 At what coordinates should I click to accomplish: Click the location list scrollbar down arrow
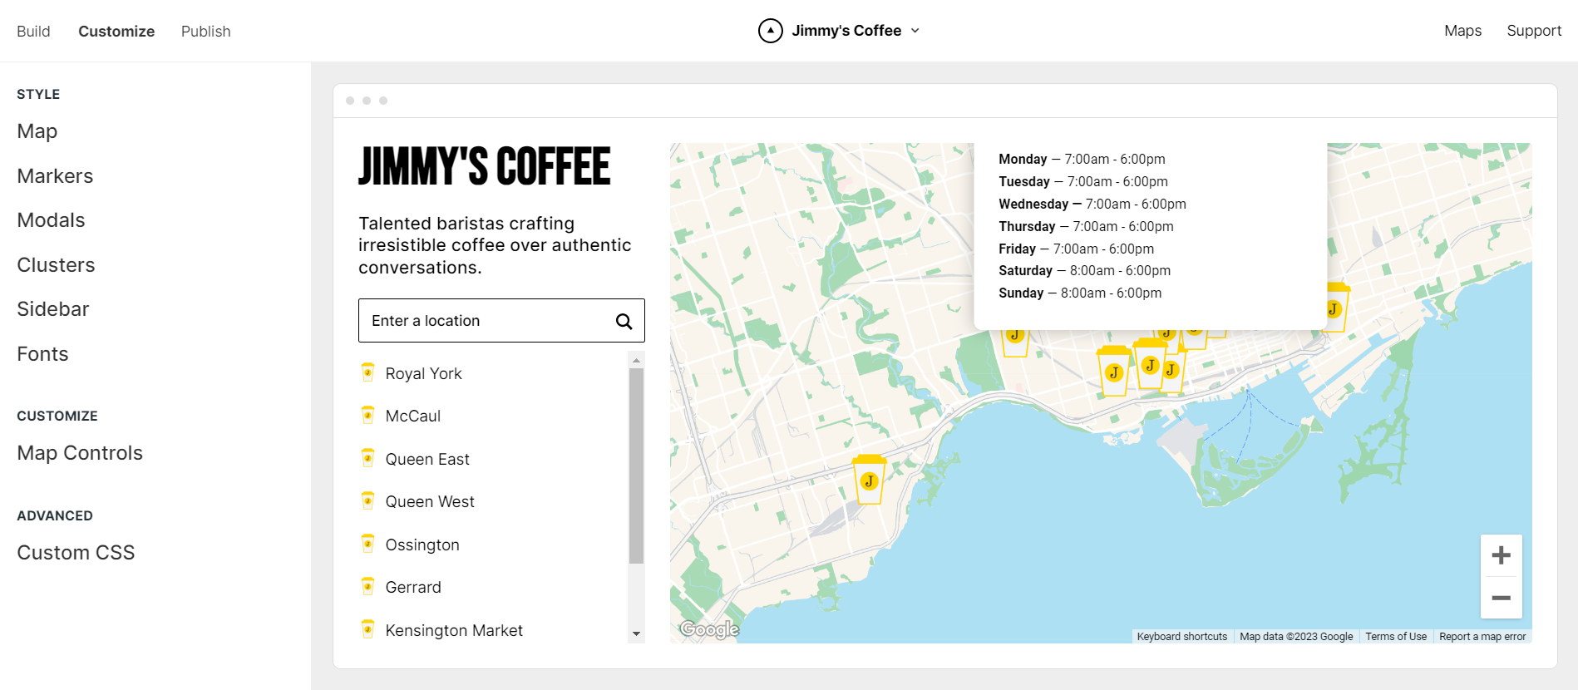point(637,634)
